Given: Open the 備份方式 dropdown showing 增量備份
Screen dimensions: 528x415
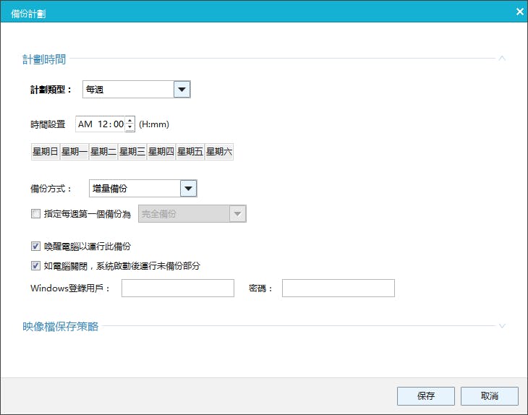Looking at the screenshot, I should pos(142,189).
